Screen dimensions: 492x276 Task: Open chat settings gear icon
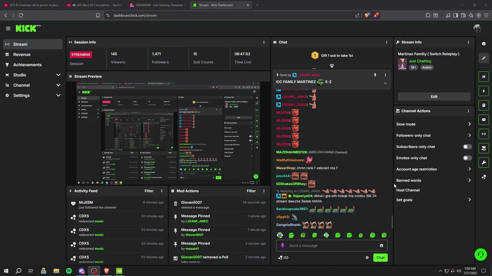tap(367, 258)
